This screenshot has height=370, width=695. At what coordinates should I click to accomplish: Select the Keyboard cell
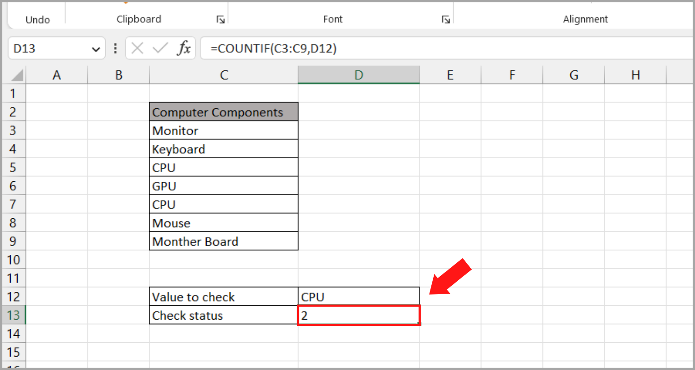[x=223, y=148]
